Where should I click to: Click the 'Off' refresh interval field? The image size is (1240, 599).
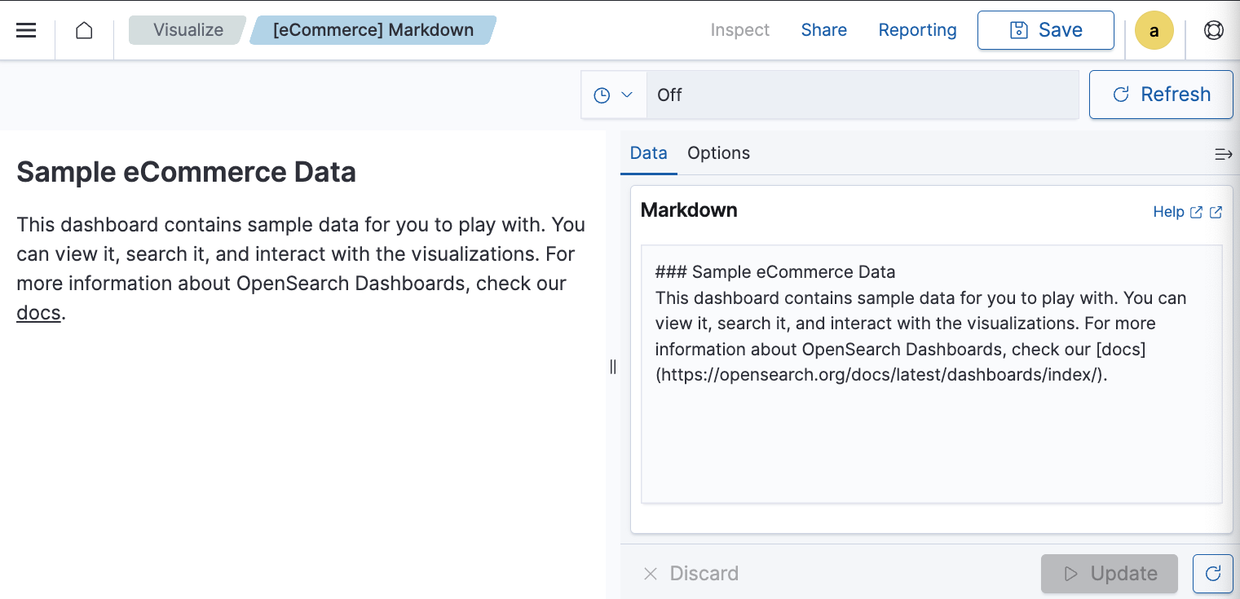pyautogui.click(x=815, y=94)
